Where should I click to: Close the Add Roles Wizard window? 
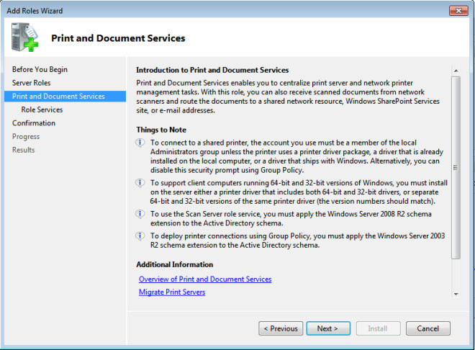pos(458,11)
